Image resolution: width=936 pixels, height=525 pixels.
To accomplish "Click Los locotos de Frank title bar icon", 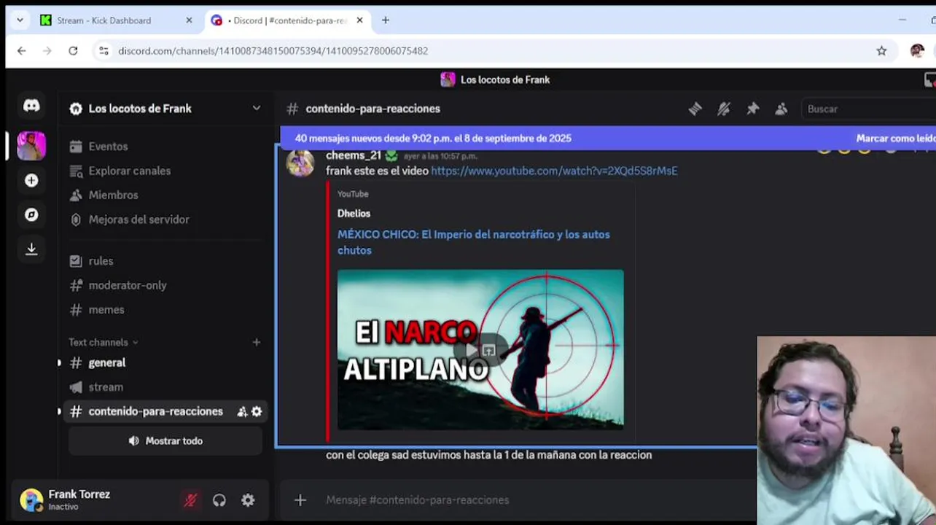I will click(448, 79).
